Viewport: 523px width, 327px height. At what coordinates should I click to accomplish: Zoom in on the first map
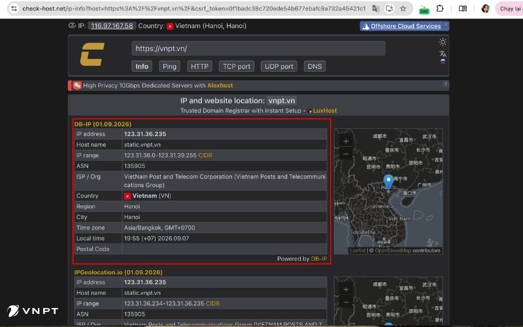346,141
